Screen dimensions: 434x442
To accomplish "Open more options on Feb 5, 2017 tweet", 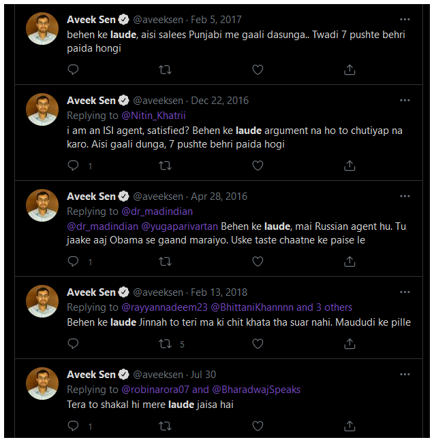I will [x=405, y=20].
